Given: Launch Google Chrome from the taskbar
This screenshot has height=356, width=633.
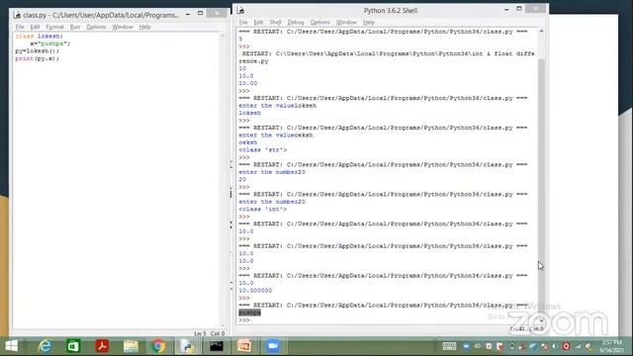Looking at the screenshot, I should click(x=158, y=346).
